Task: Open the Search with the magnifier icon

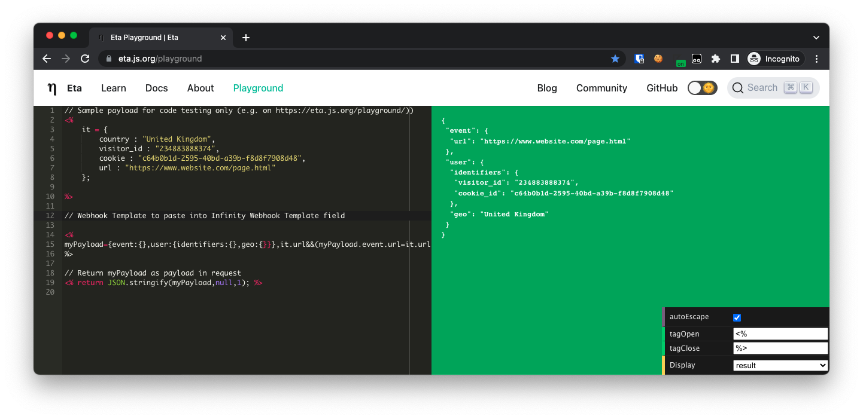Action: pyautogui.click(x=738, y=87)
